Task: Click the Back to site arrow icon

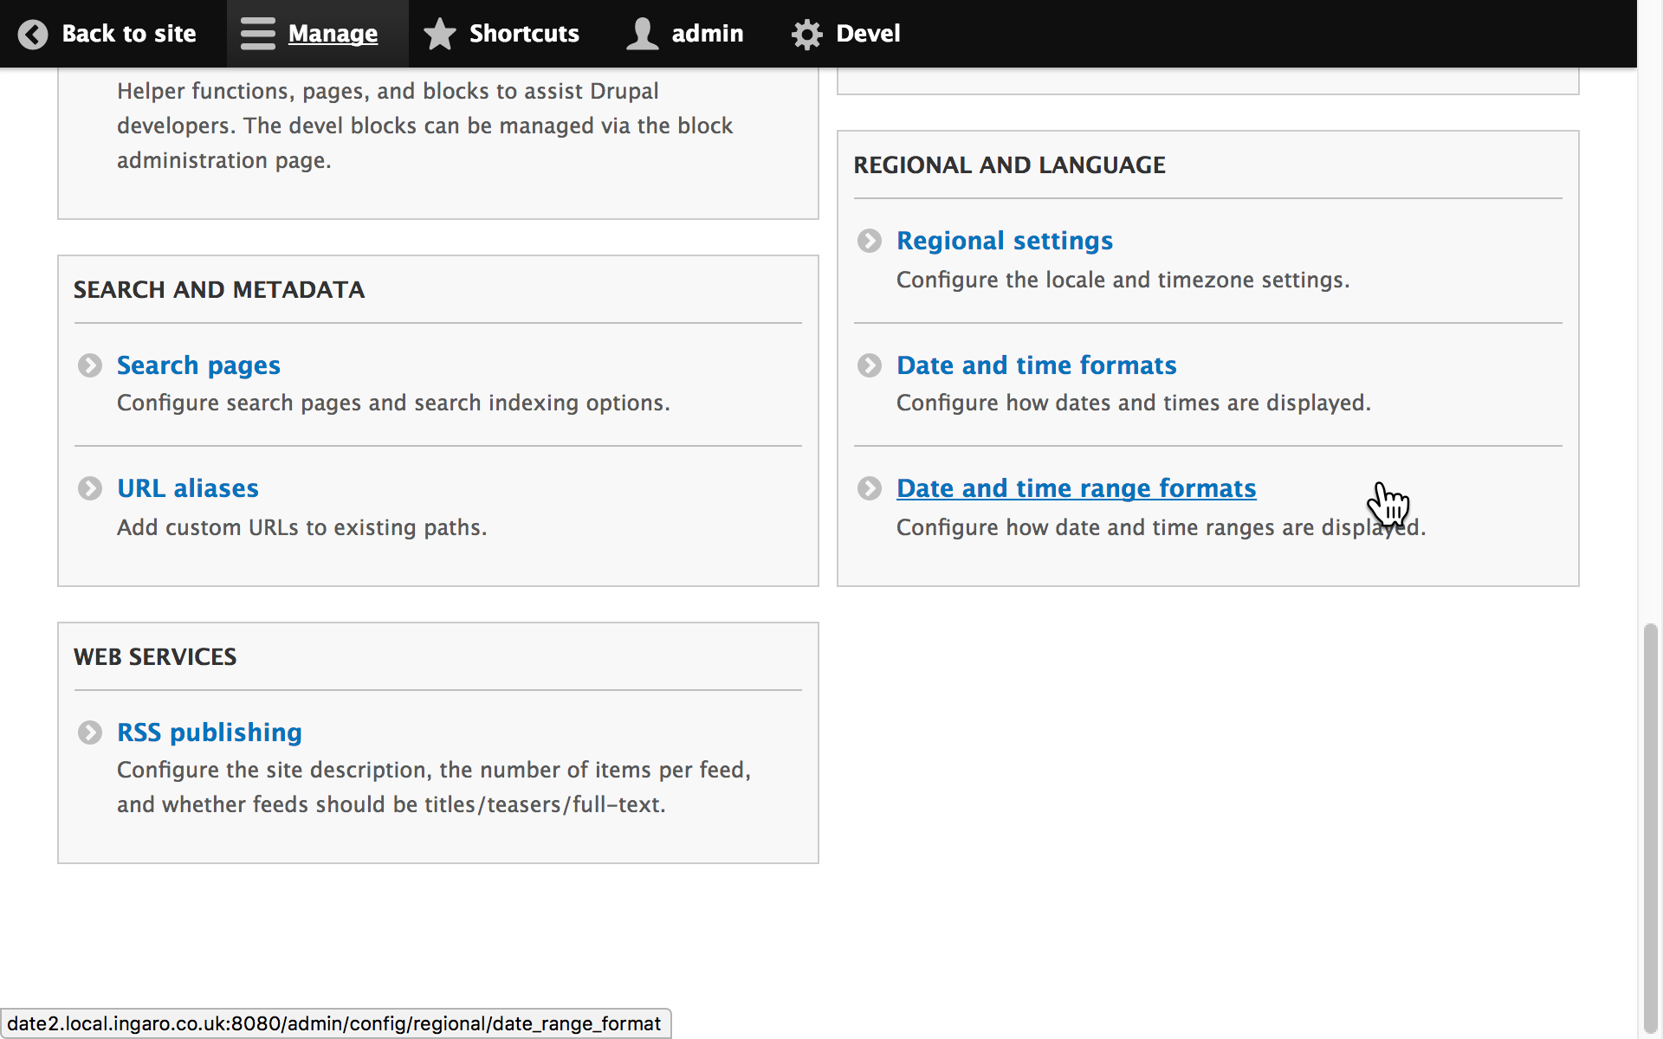Action: point(30,32)
